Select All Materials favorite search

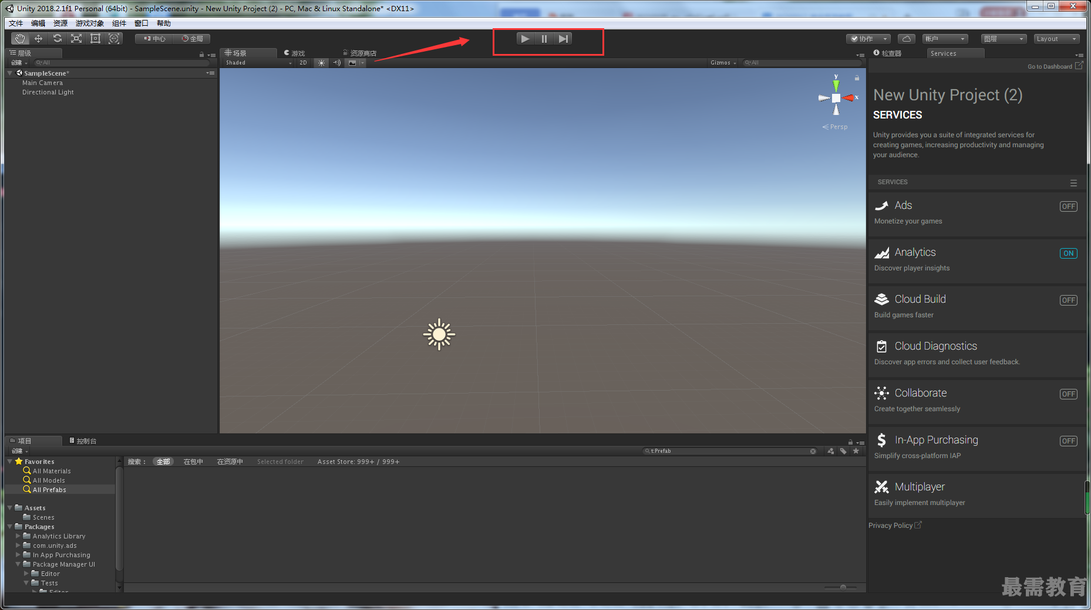[x=52, y=471]
